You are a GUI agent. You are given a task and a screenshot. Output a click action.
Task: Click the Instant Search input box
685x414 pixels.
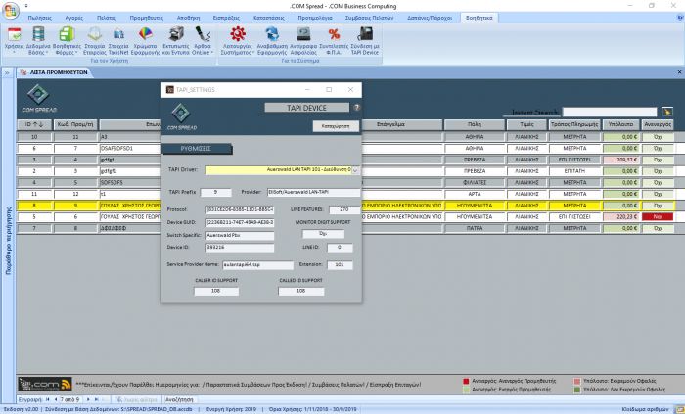coord(610,113)
